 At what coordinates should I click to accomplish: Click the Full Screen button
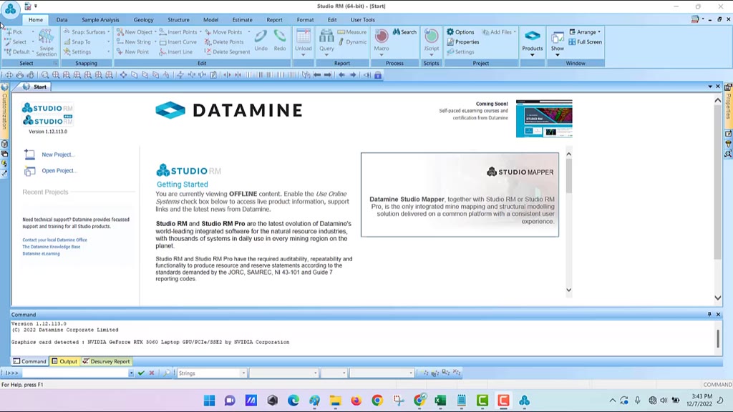pyautogui.click(x=586, y=42)
